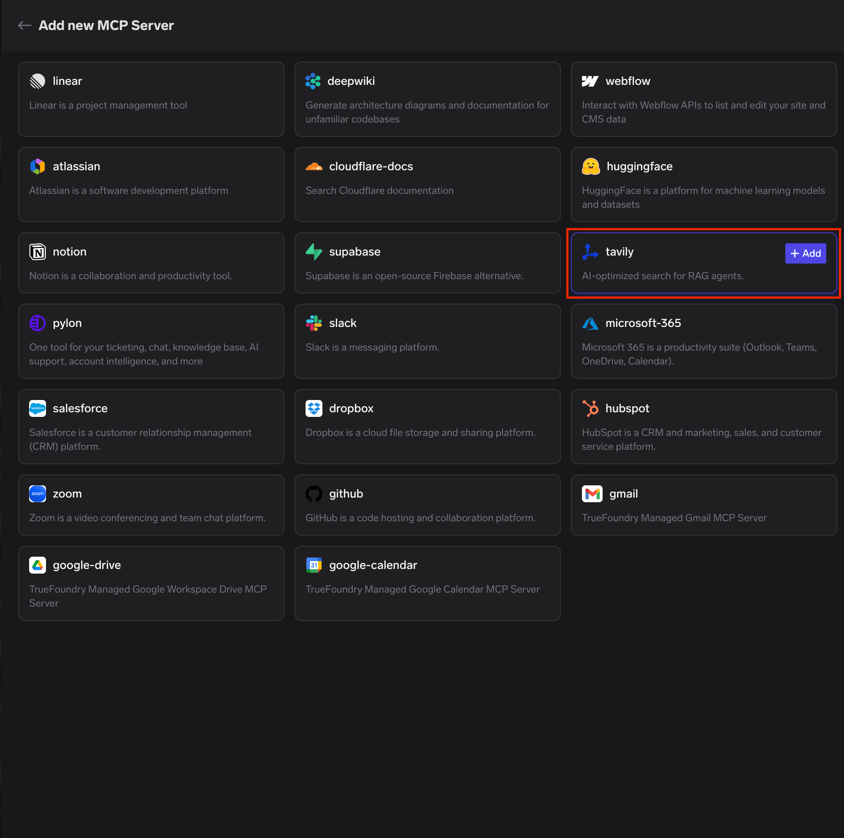This screenshot has height=838, width=844.
Task: Click 'Dropbox is a cloud file storage' description
Action: point(420,433)
